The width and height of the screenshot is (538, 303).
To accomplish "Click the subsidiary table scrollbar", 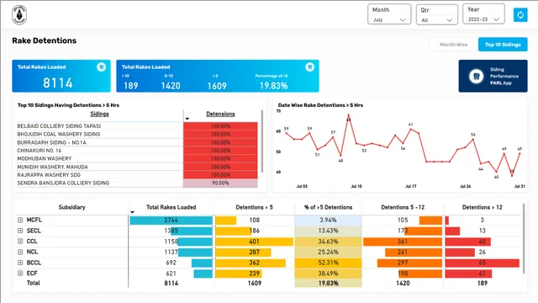I will (x=524, y=238).
